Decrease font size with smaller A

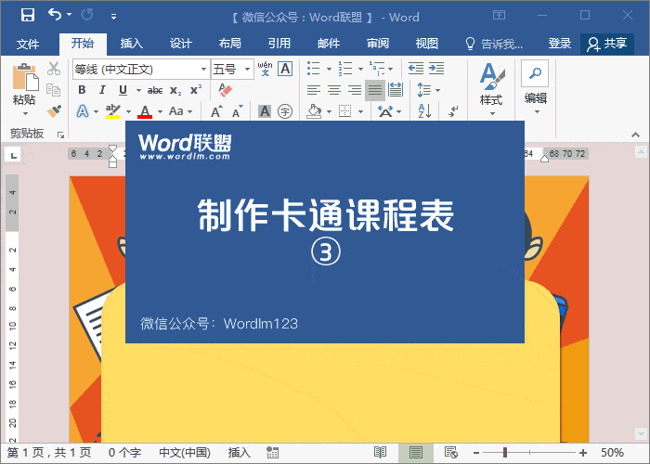(x=237, y=111)
